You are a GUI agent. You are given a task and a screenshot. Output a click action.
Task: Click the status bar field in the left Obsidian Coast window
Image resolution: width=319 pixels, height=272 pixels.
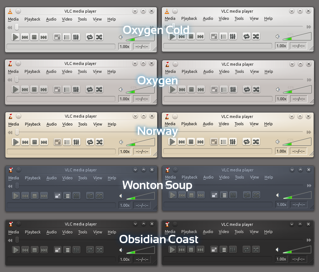[61, 259]
